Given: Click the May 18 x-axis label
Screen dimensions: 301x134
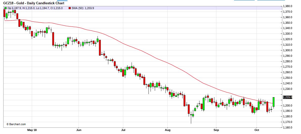Looking at the screenshot, I should pos(32,130).
